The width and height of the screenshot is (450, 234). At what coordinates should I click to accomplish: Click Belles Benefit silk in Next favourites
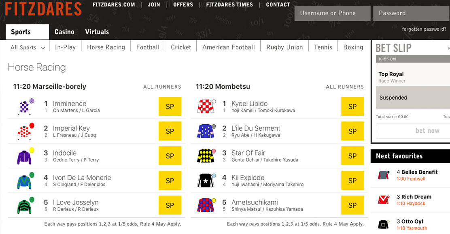[383, 175]
